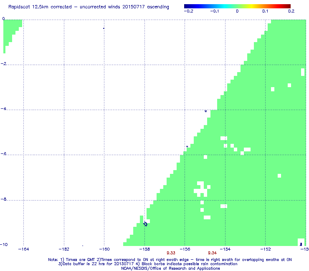This screenshot has height=271, width=309.
Task: Click the plot title 'Rapidscat 12.5km corrected – uncorrected winds 20150717 ascending'
Action: [89, 7]
